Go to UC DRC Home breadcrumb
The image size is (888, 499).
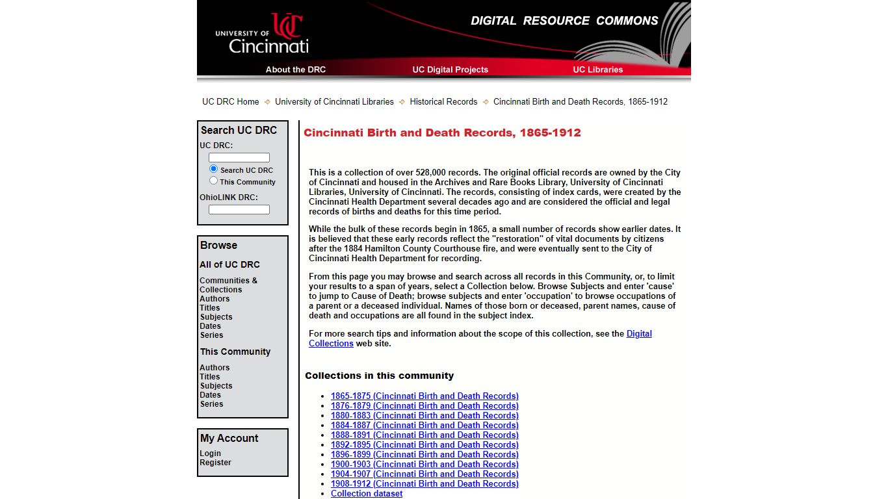tap(231, 101)
